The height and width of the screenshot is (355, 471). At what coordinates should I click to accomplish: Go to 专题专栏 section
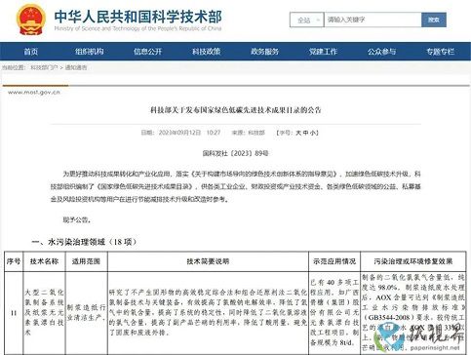441,52
